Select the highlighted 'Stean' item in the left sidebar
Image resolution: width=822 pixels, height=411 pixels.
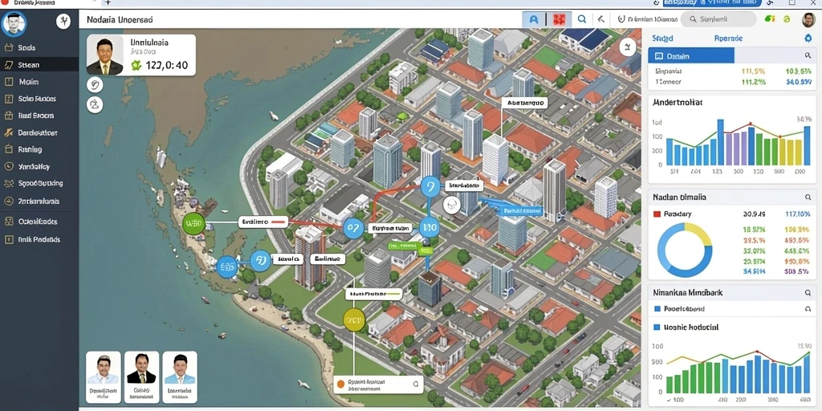pyautogui.click(x=39, y=65)
